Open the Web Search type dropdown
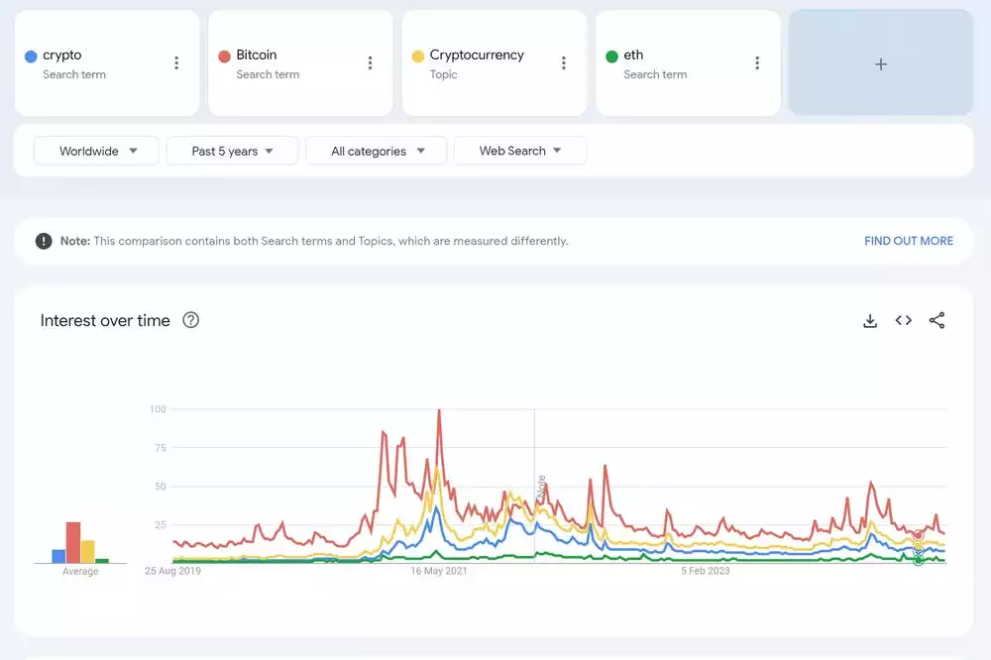The height and width of the screenshot is (660, 991). [519, 151]
